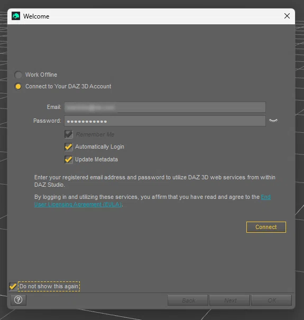Click the OK button
The height and width of the screenshot is (320, 304).
(x=272, y=300)
